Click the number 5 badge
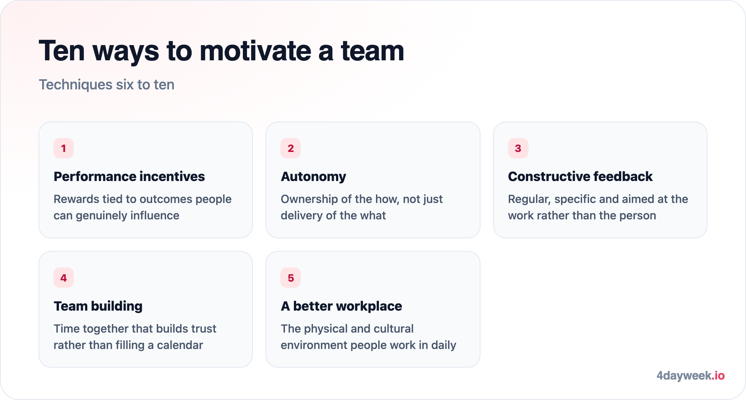The width and height of the screenshot is (746, 400). click(x=291, y=278)
